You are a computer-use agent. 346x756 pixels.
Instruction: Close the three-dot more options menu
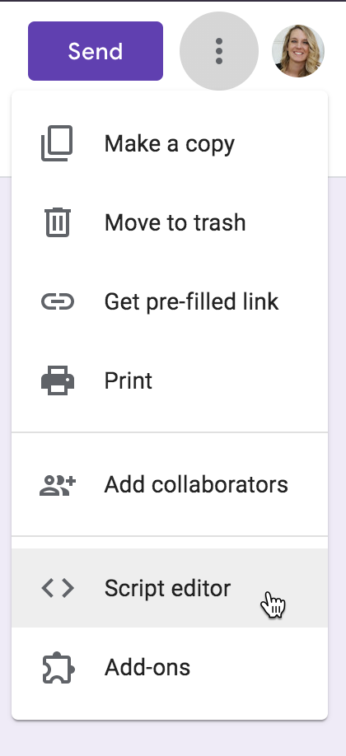tap(219, 51)
